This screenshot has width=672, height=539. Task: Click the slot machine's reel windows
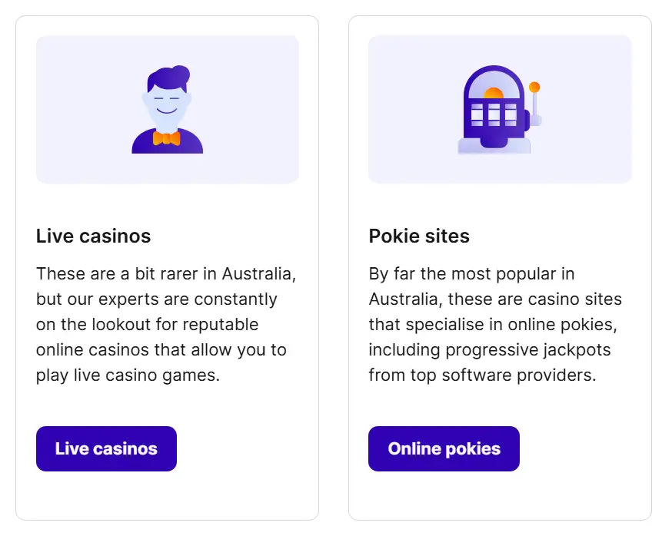point(494,114)
